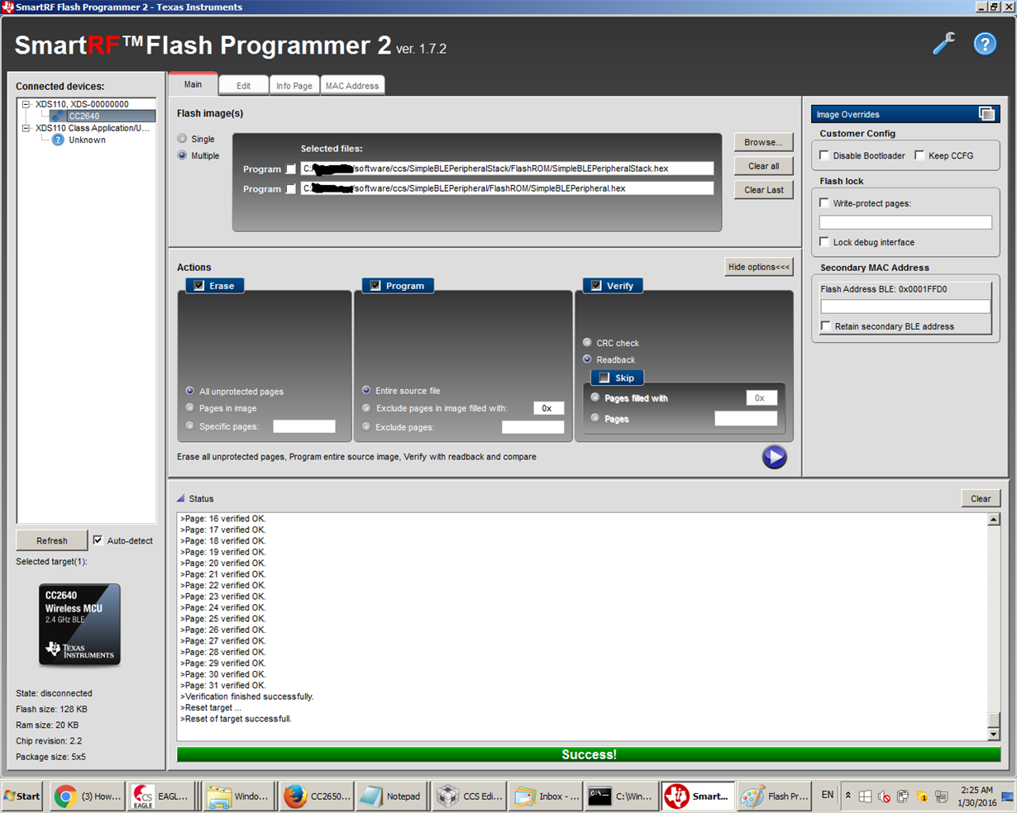1017x813 pixels.
Task: Open command prompt taskbar item
Action: [622, 796]
